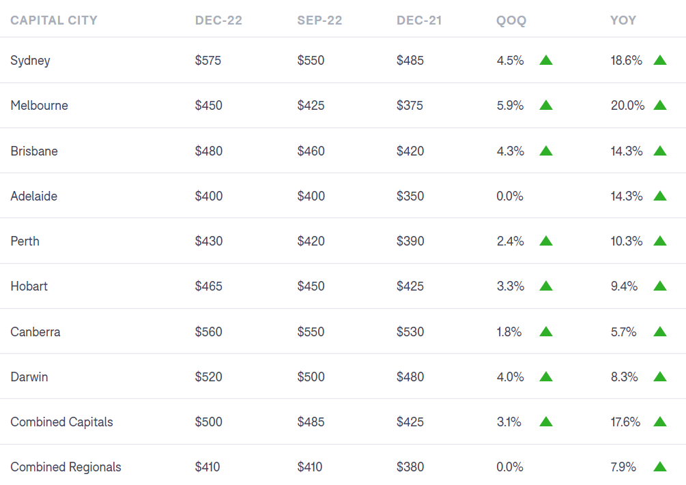
Task: Click Canberra's $530 DEC-21 value
Action: (x=410, y=332)
